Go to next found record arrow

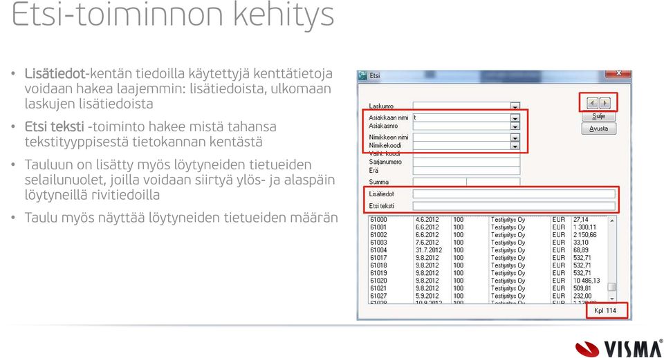[x=605, y=103]
